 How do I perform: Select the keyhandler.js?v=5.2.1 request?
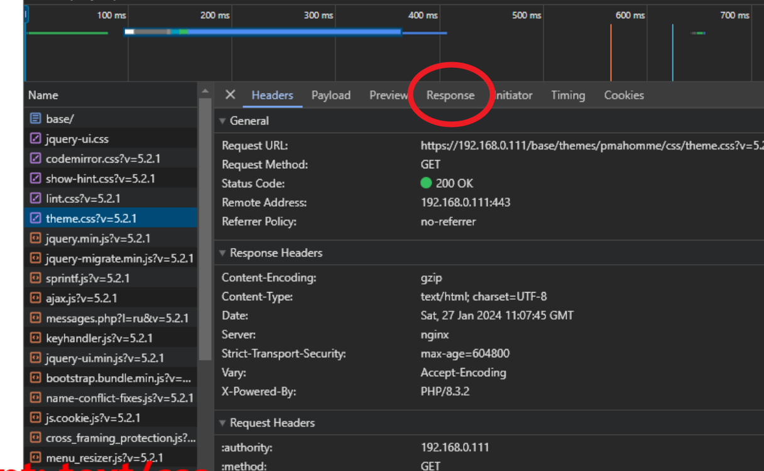[111, 338]
